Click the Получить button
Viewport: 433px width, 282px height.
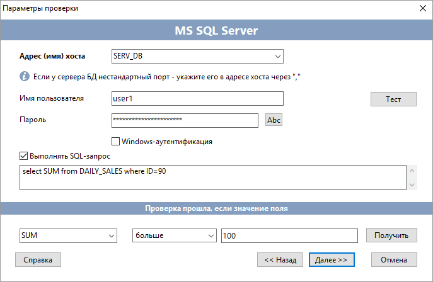click(391, 235)
